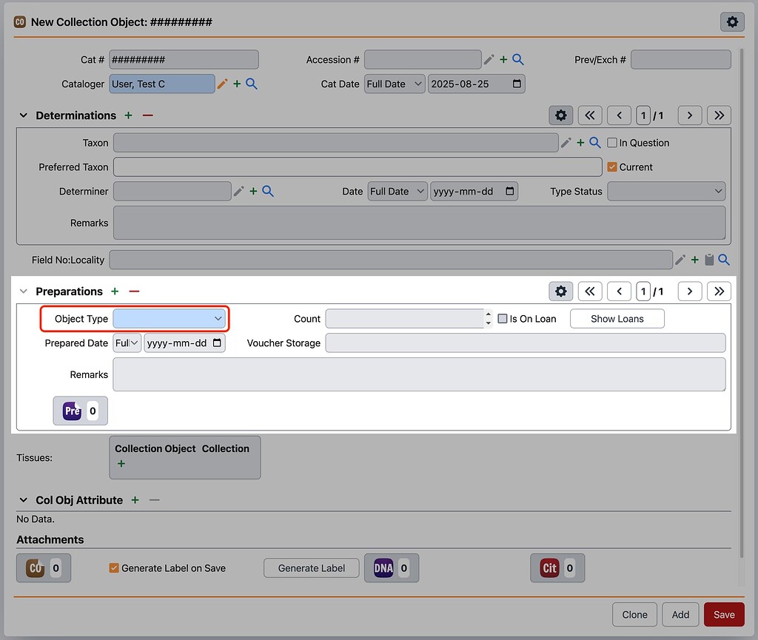Select the Collection Object tab
This screenshot has width=758, height=640.
pyautogui.click(x=155, y=448)
